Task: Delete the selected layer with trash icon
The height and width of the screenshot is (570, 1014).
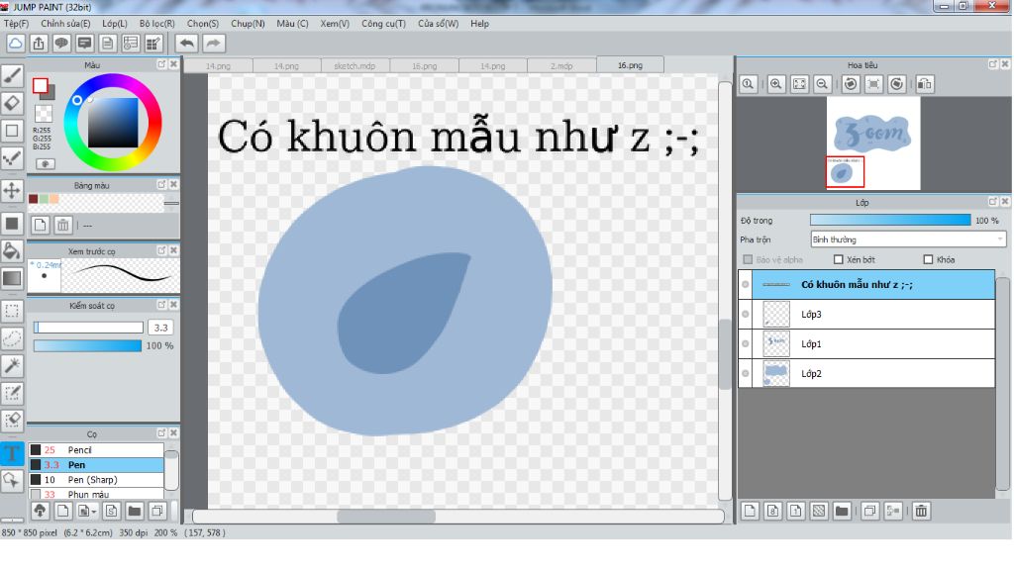Action: tap(921, 512)
